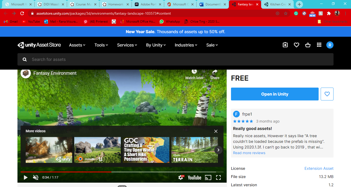The height and width of the screenshot is (187, 351).
Task: Open the browser extensions puzzle icon
Action: pyautogui.click(x=329, y=13)
